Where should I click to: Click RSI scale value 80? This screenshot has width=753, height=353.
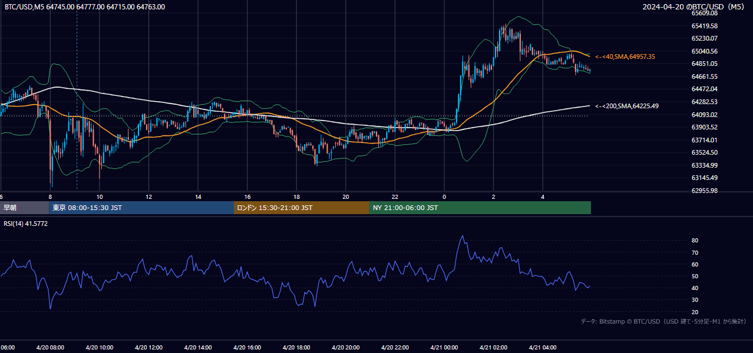click(695, 241)
